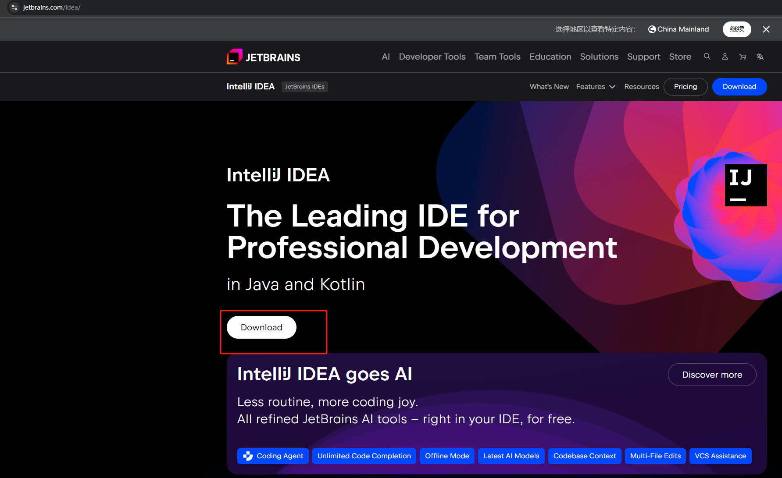782x478 pixels.
Task: Open the shopping cart icon
Action: (x=743, y=57)
